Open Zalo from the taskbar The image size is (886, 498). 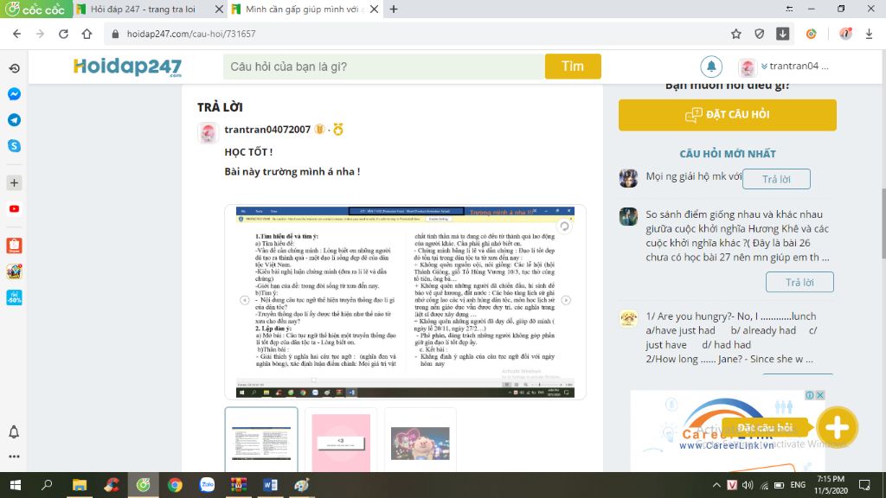pyautogui.click(x=207, y=485)
